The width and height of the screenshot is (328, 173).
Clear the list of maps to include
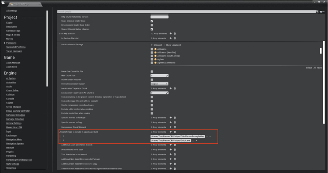point(175,132)
